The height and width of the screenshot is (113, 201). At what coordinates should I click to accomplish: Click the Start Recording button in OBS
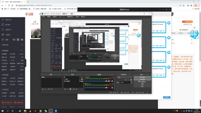click(x=142, y=79)
